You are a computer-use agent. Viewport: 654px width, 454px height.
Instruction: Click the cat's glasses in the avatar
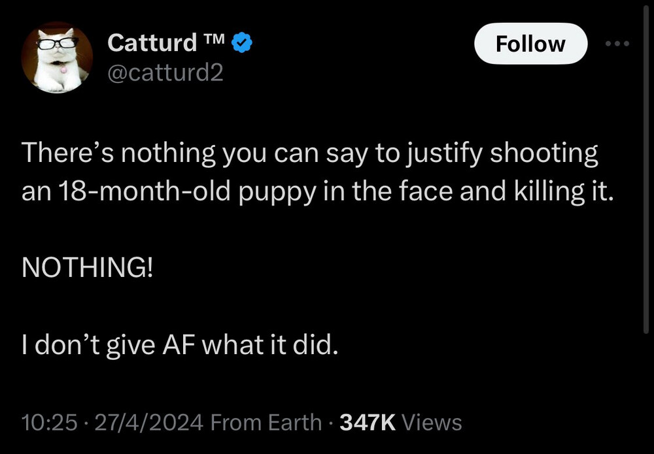(58, 42)
